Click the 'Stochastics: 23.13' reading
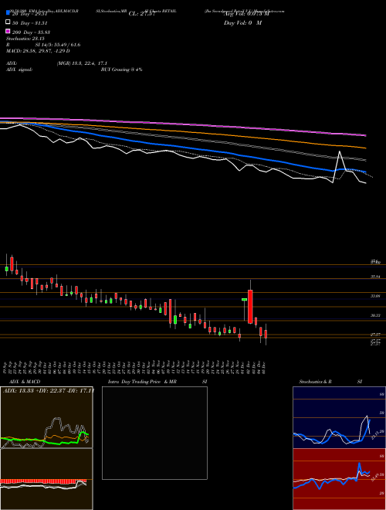 pyautogui.click(x=25, y=39)
